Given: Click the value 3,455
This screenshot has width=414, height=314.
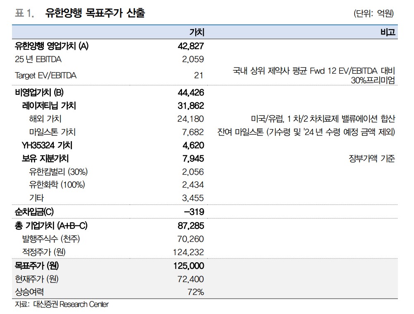Looking at the screenshot, I should pos(193,198).
